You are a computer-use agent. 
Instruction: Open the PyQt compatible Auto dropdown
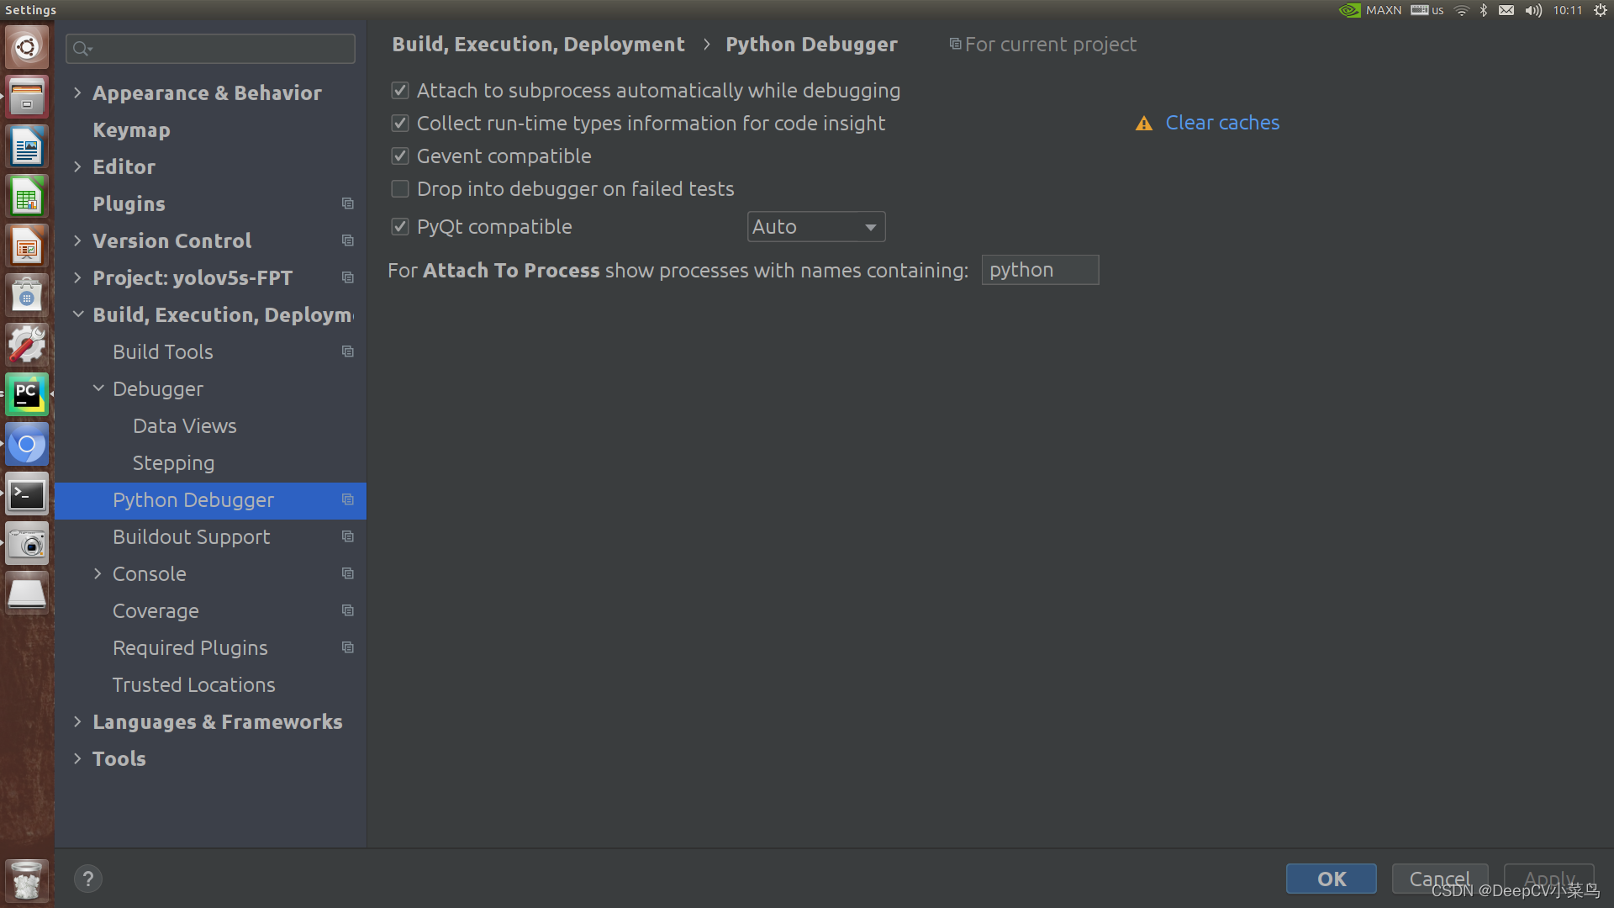pyautogui.click(x=815, y=227)
